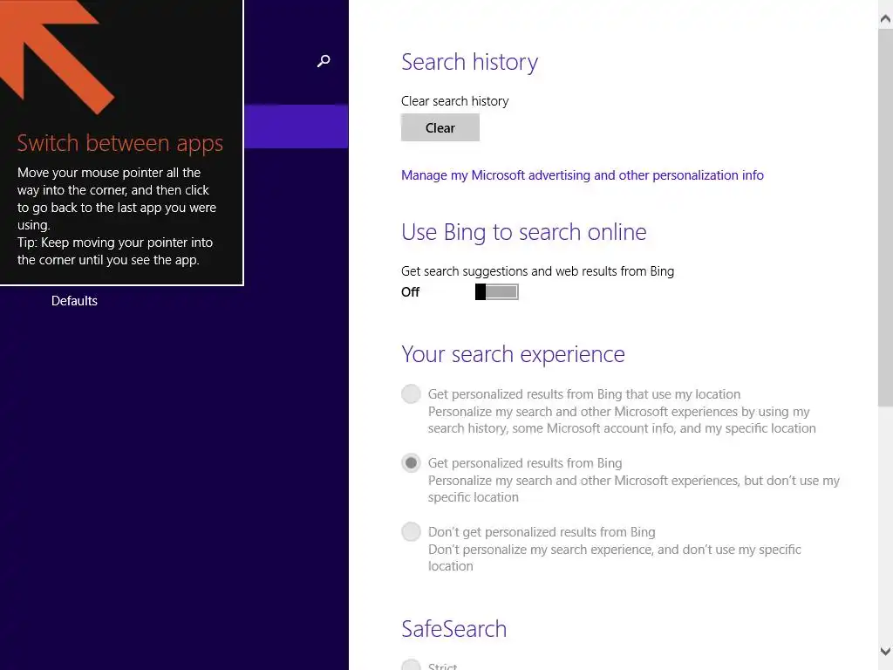The width and height of the screenshot is (893, 670).
Task: Click Get search suggestions and web results text
Action: [x=537, y=271]
